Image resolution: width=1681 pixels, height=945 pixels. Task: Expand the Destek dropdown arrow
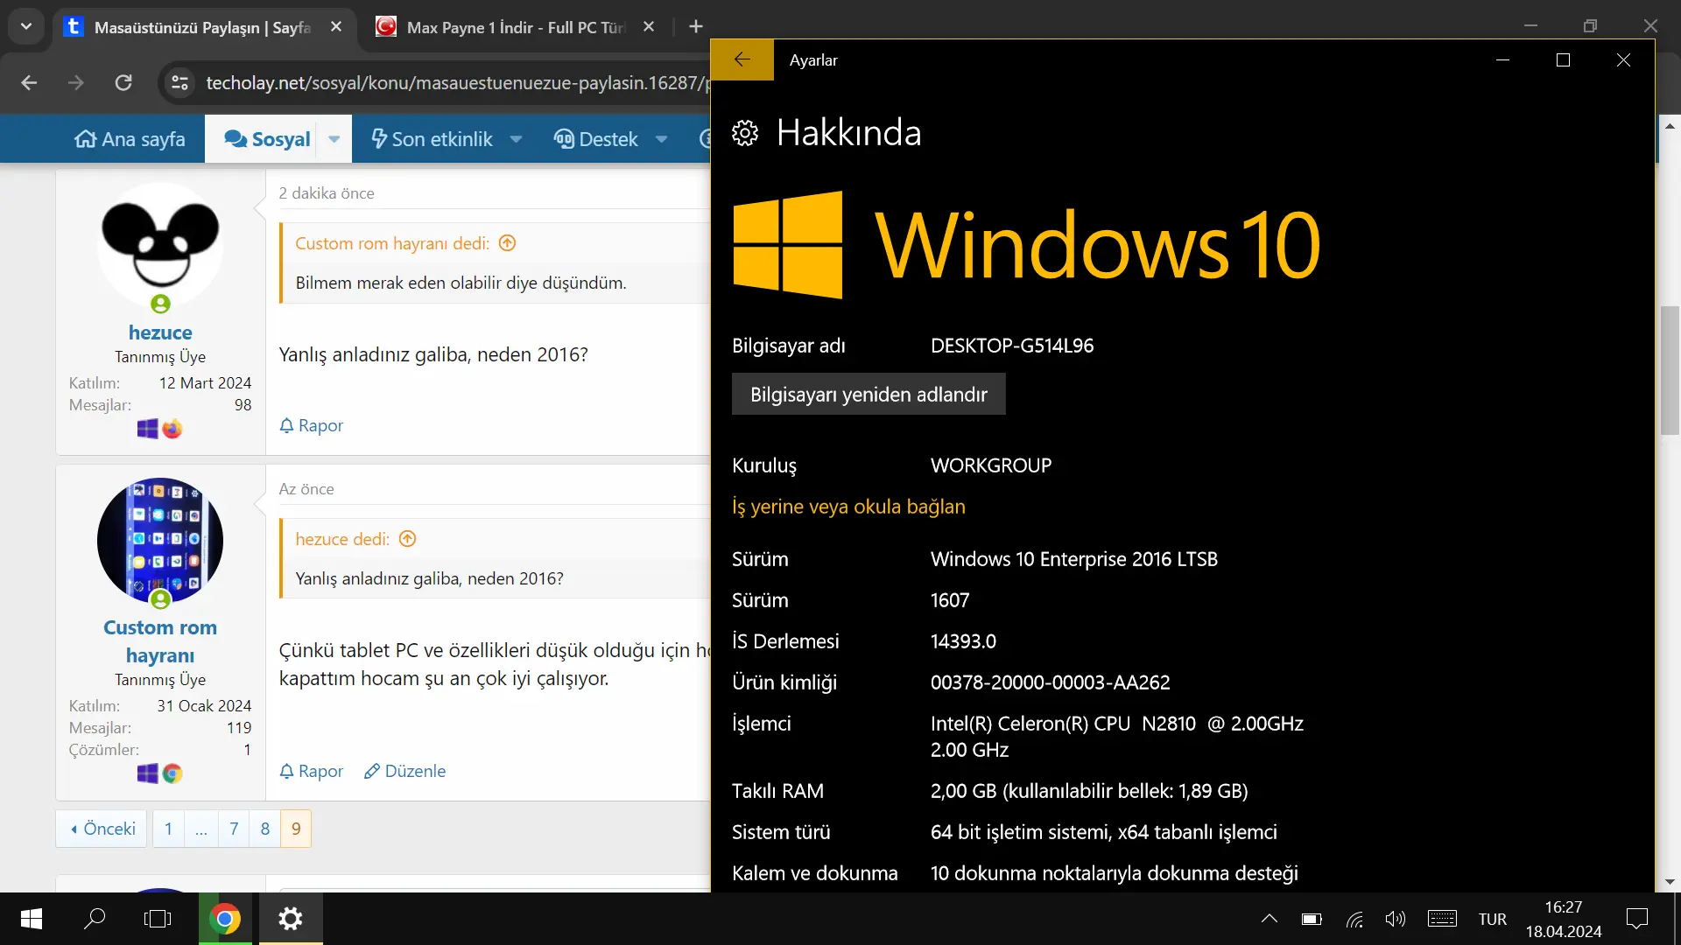[662, 139]
